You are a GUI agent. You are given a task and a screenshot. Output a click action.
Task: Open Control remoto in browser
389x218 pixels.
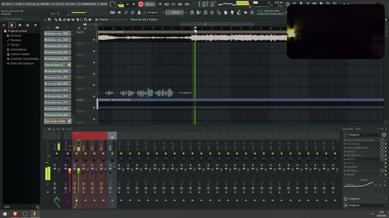click(x=20, y=54)
